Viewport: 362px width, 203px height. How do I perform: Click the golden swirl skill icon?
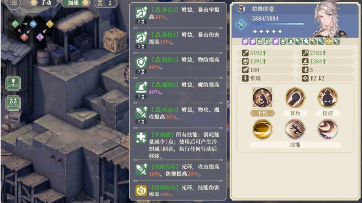click(x=262, y=129)
